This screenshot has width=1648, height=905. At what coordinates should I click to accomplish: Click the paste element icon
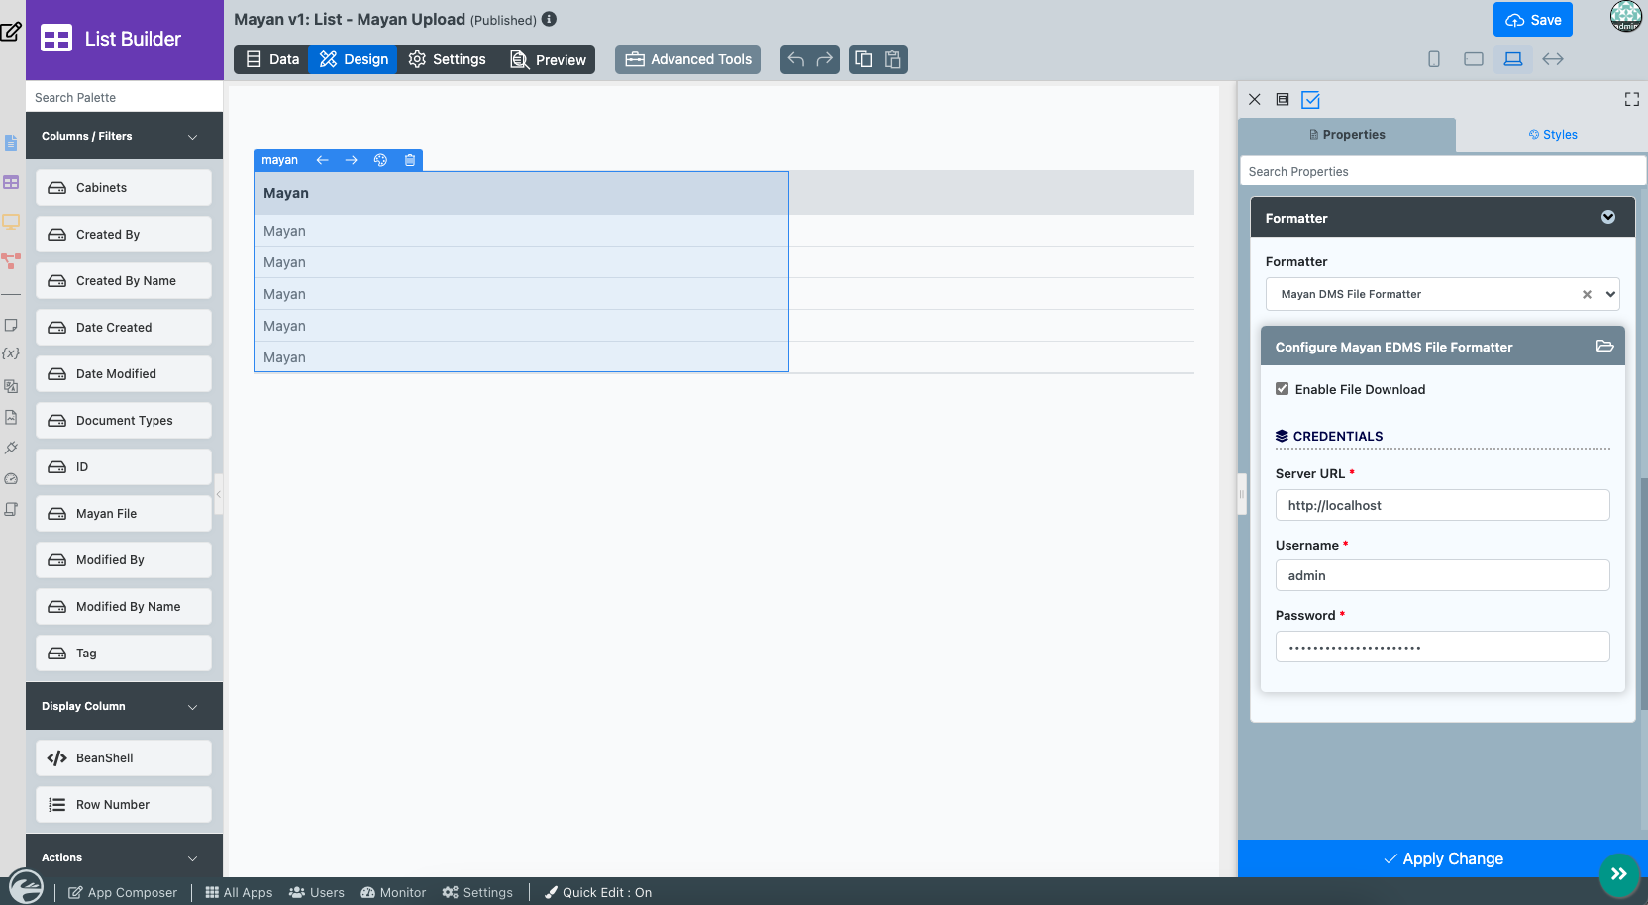point(893,59)
